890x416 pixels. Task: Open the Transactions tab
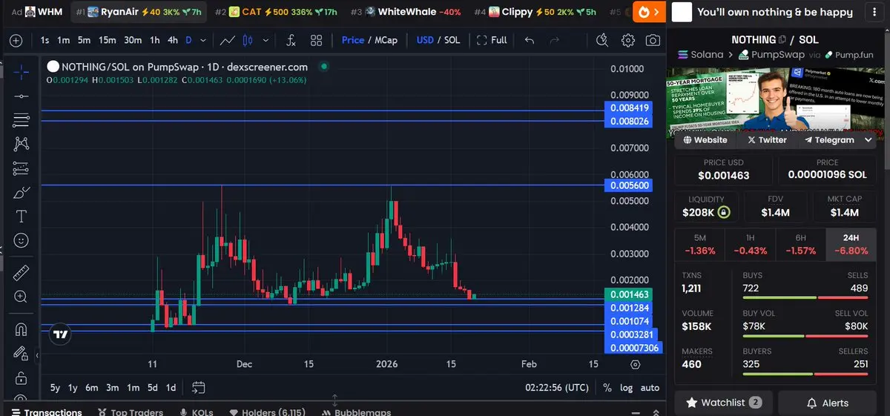click(x=46, y=412)
